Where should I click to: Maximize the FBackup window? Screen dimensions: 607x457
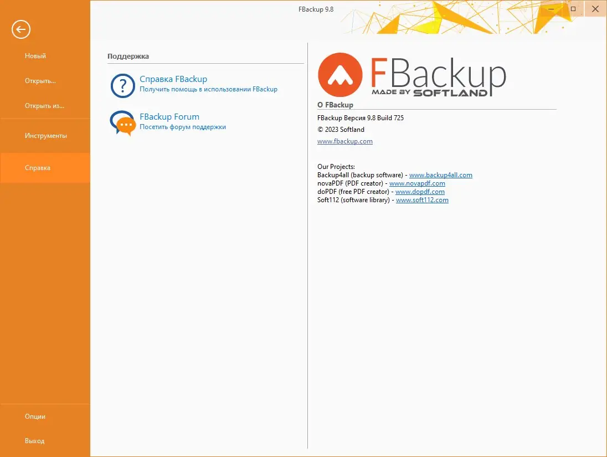(573, 9)
